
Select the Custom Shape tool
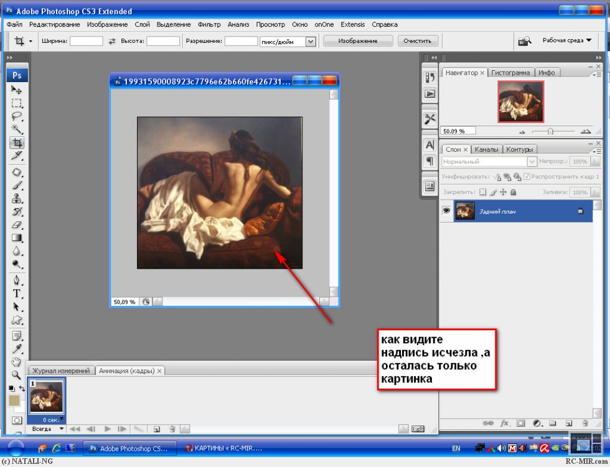[16, 320]
